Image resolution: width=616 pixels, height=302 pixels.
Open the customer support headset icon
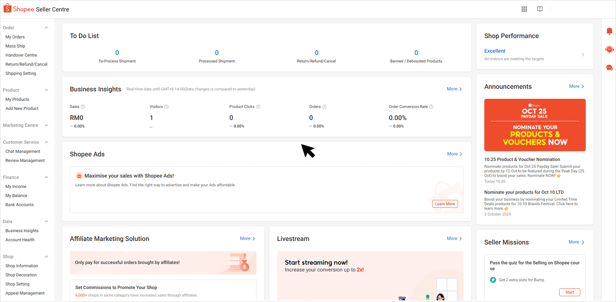(x=609, y=49)
